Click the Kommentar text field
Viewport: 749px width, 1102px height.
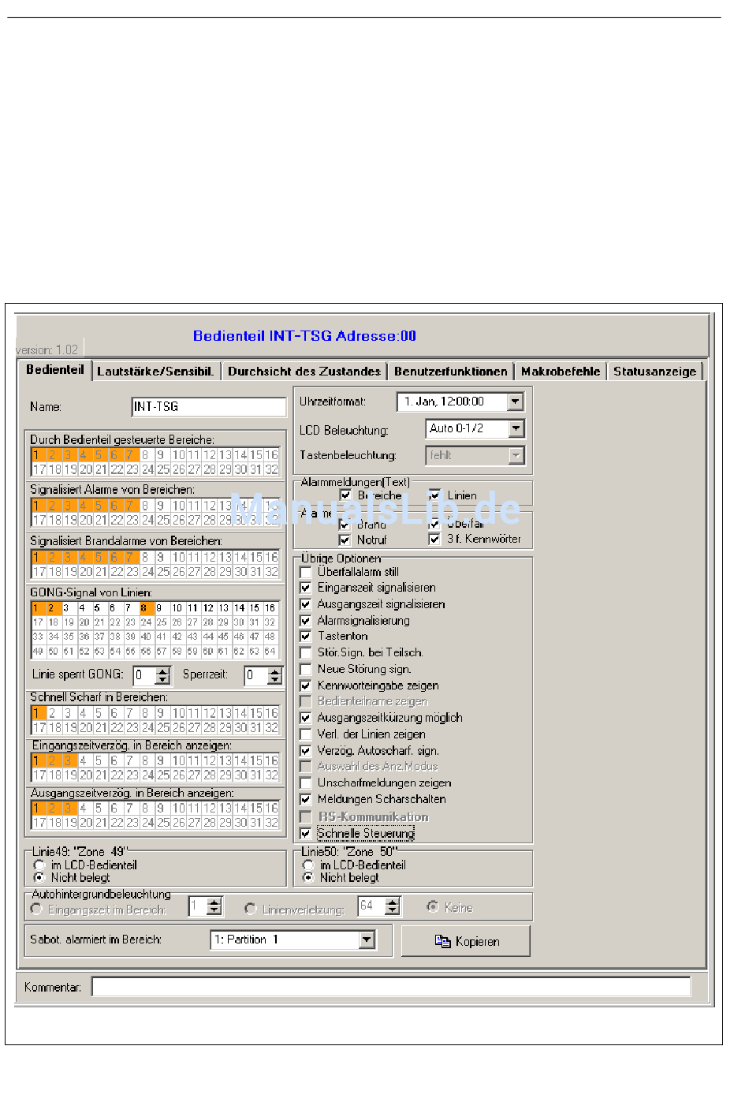tap(391, 987)
